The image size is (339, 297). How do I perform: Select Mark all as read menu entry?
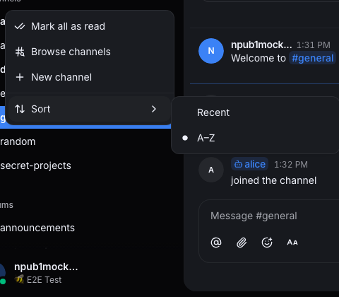tap(90, 26)
